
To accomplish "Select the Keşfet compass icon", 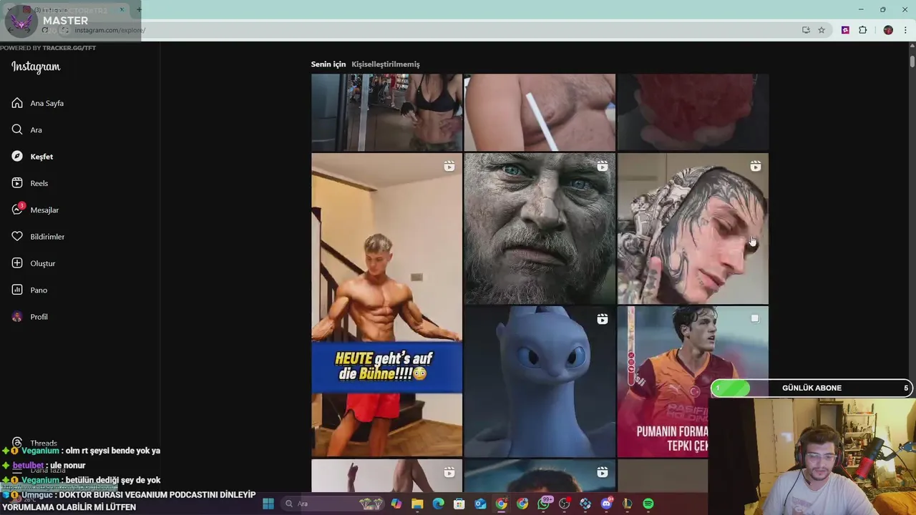I will (17, 156).
